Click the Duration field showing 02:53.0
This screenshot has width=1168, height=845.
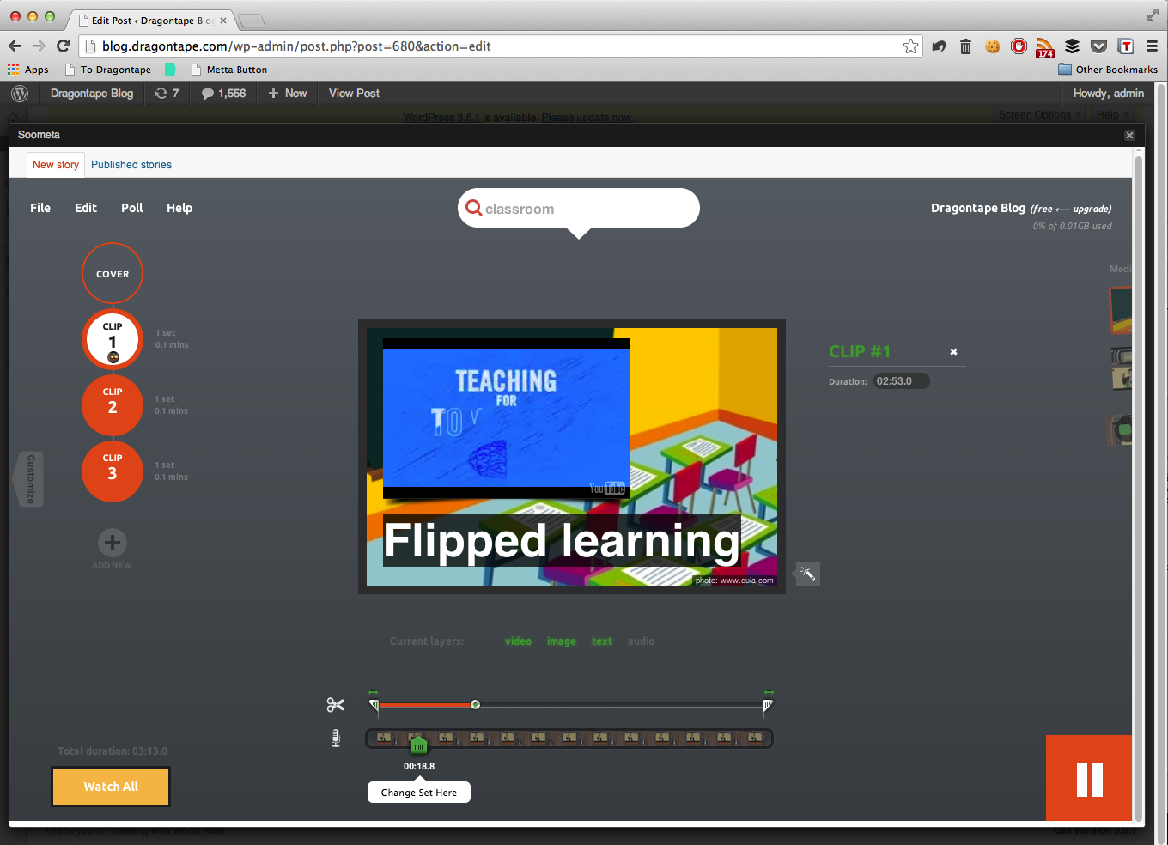coord(901,381)
